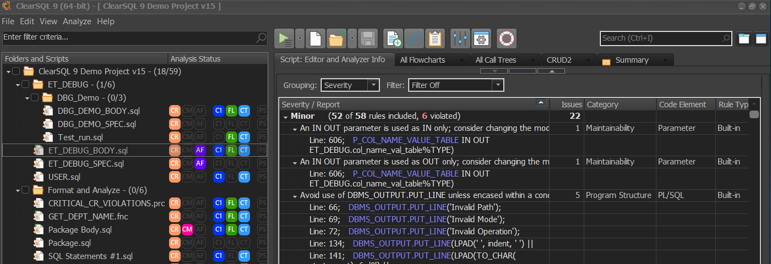
Task: Sort by the Issues column header
Action: click(567, 105)
